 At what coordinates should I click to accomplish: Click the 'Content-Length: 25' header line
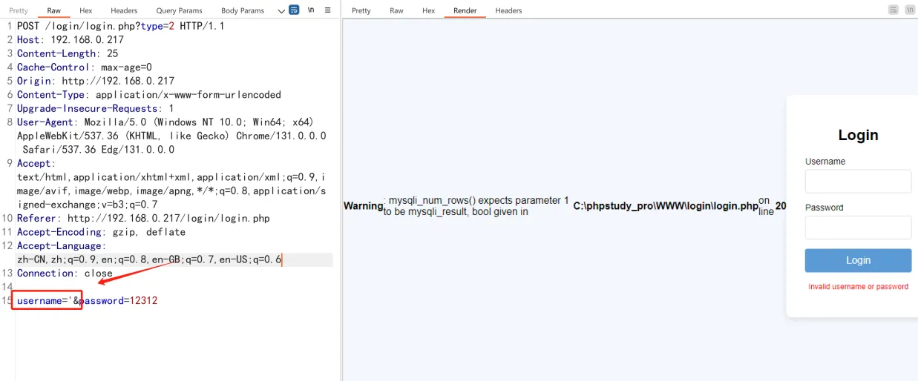point(68,53)
